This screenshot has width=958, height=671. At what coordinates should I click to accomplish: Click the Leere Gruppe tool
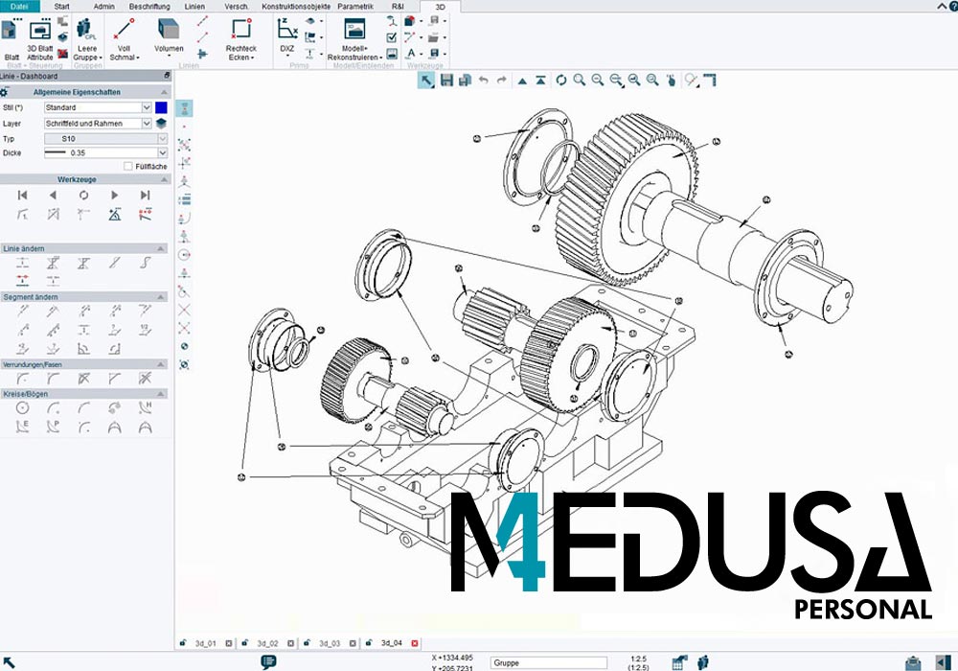pos(87,39)
